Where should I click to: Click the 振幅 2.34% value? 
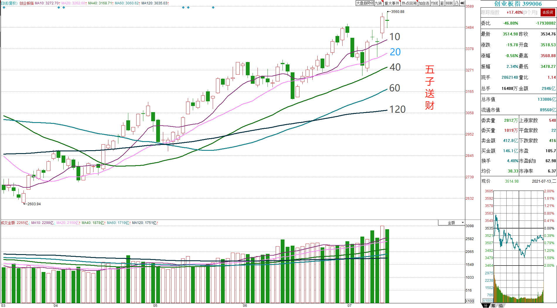[x=512, y=66]
